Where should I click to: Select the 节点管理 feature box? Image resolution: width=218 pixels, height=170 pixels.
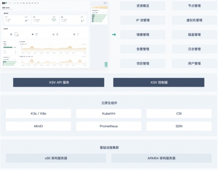click(194, 6)
